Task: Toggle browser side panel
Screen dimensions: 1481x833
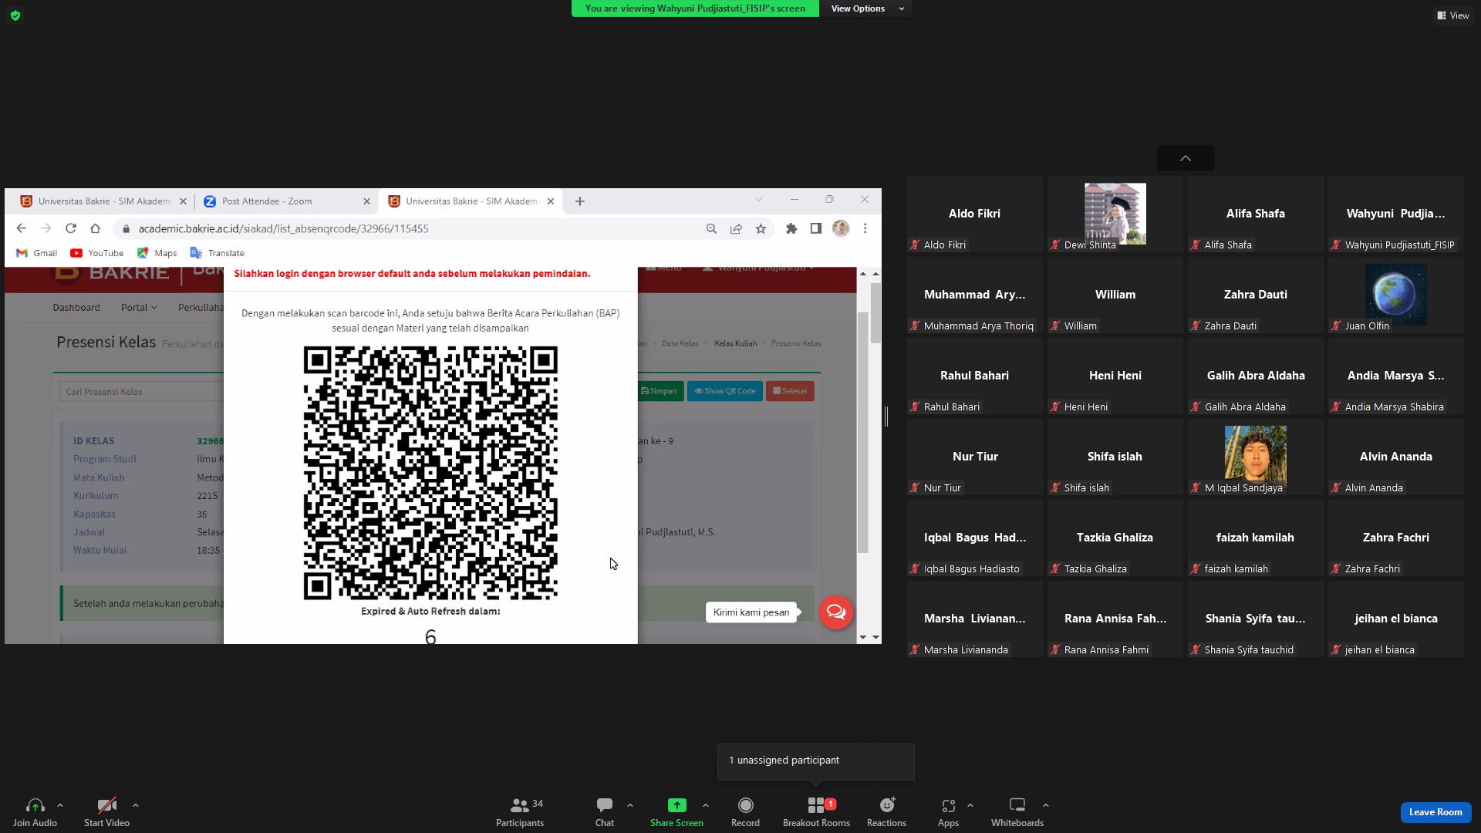Action: pyautogui.click(x=816, y=228)
